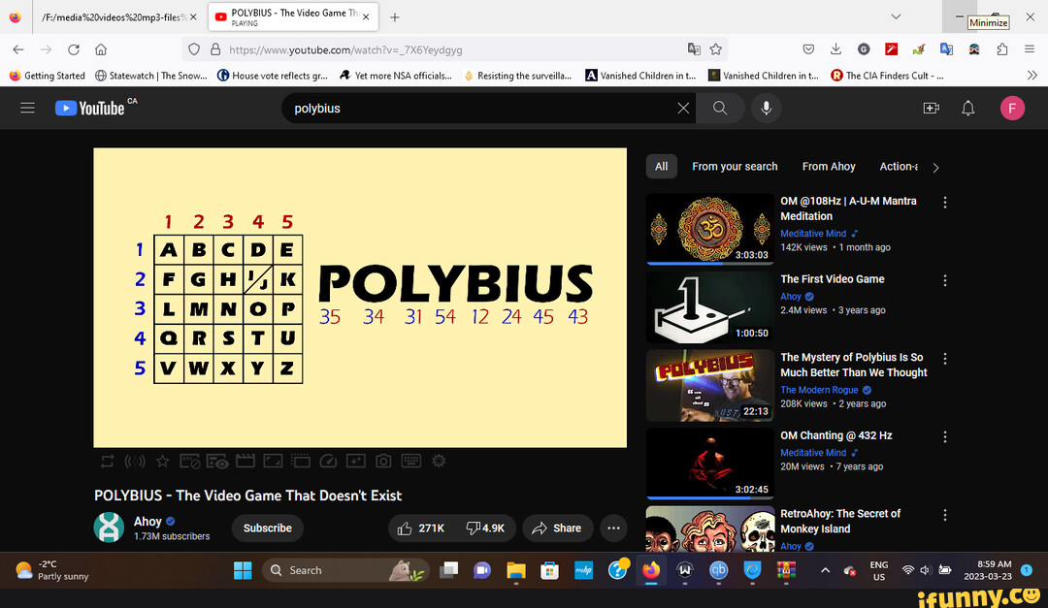
Task: Open on-screen keyboard shortcuts icon below player
Action: tap(410, 461)
